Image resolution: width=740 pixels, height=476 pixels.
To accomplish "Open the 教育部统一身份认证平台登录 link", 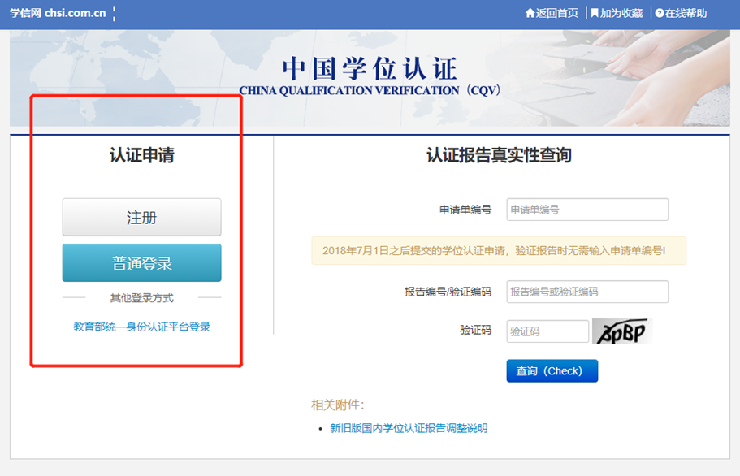I will [x=142, y=327].
